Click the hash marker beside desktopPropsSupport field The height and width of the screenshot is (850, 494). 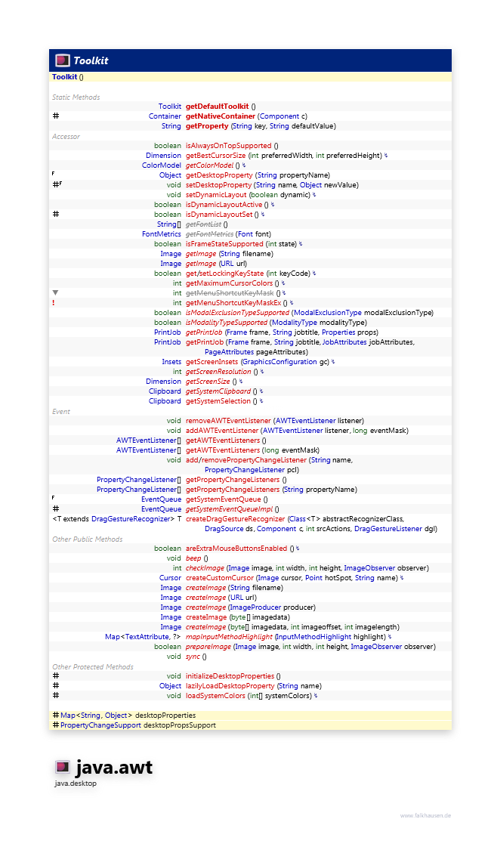(55, 725)
